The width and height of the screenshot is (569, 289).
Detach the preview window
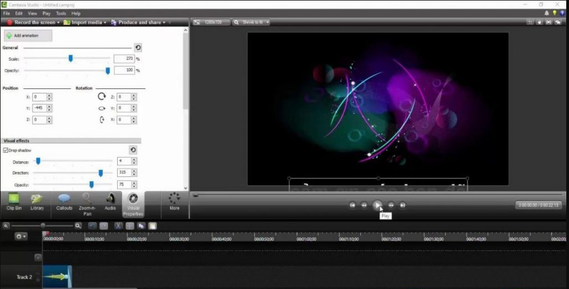[x=558, y=22]
